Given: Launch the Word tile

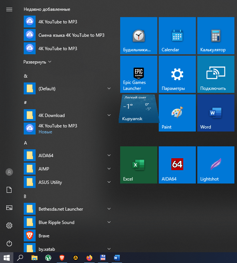Looking at the screenshot, I should (x=216, y=113).
